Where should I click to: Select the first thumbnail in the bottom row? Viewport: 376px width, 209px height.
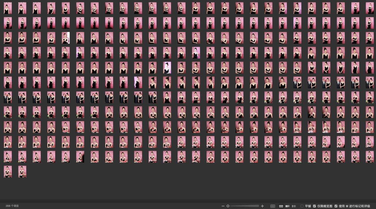click(x=8, y=172)
